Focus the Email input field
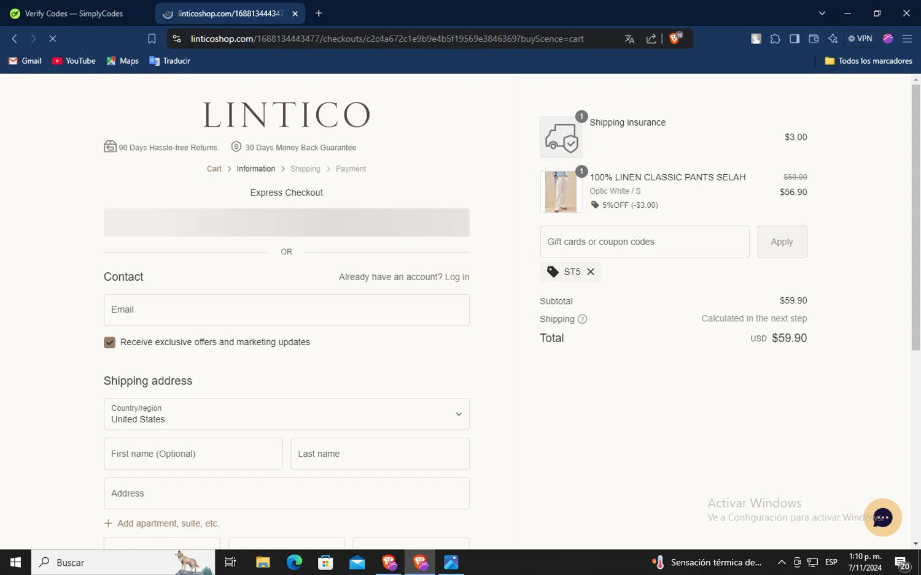The width and height of the screenshot is (921, 575). [x=287, y=310]
